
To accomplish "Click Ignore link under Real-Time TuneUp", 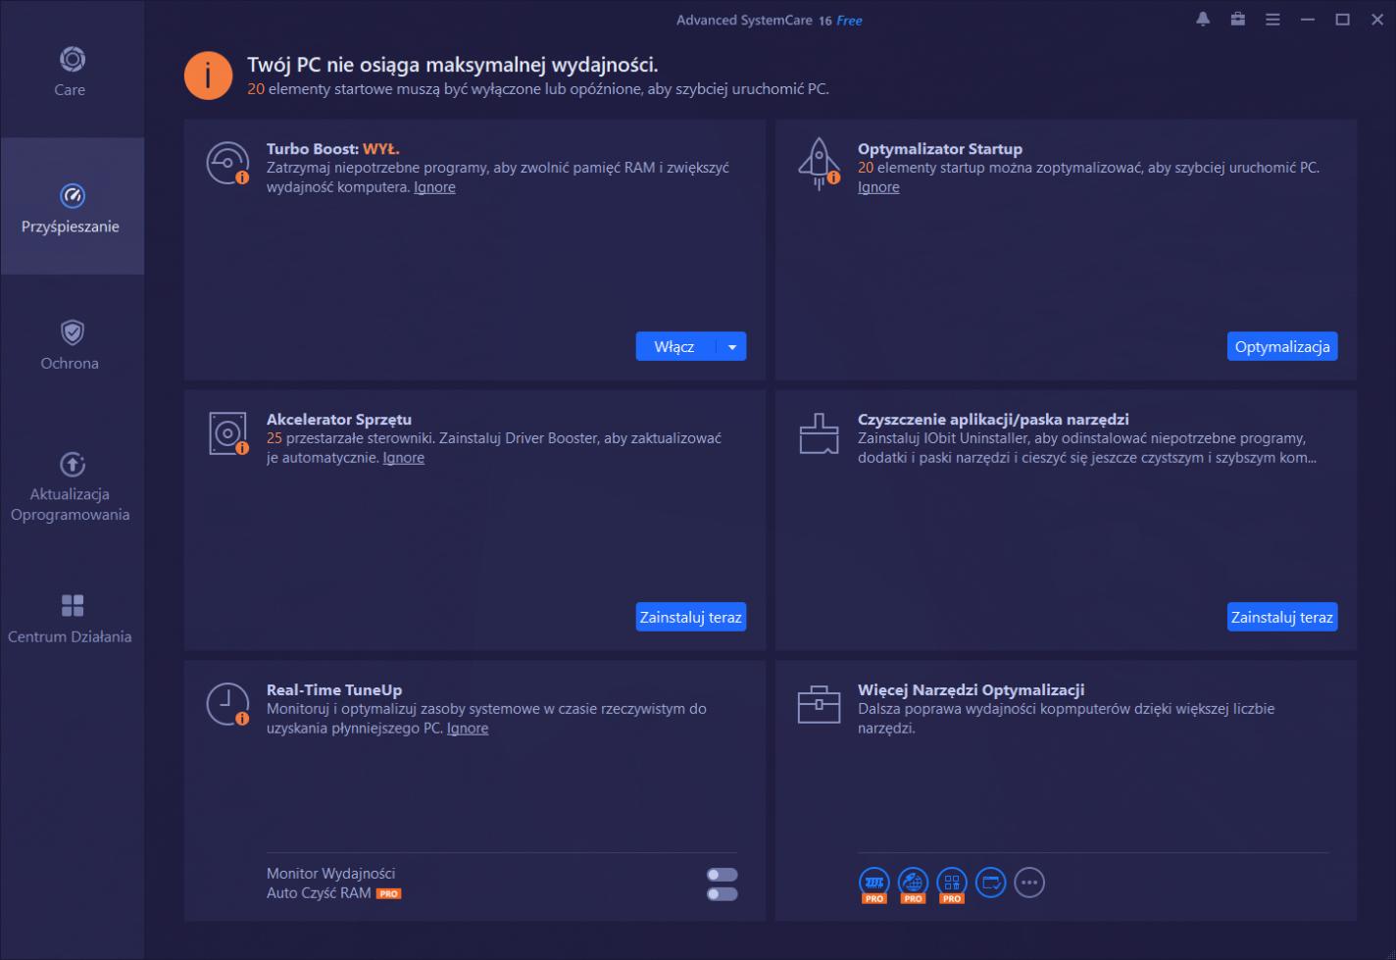I will (468, 729).
